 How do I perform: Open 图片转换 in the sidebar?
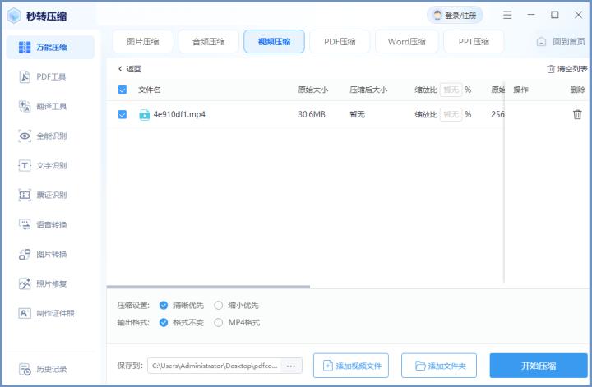50,254
